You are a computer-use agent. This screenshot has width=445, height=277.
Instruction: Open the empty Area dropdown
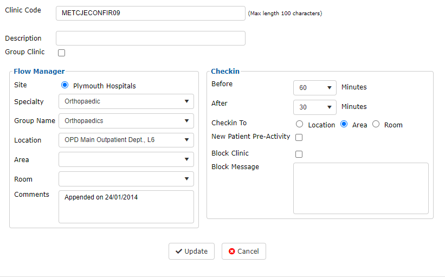tap(126, 159)
